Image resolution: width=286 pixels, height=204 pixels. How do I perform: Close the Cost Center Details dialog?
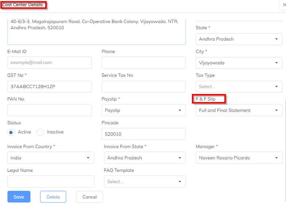(x=284, y=5)
